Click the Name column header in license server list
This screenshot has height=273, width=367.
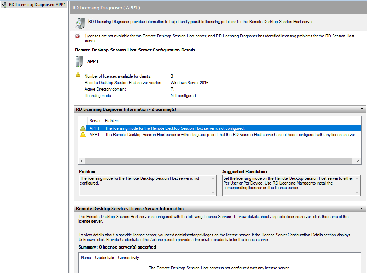point(86,257)
